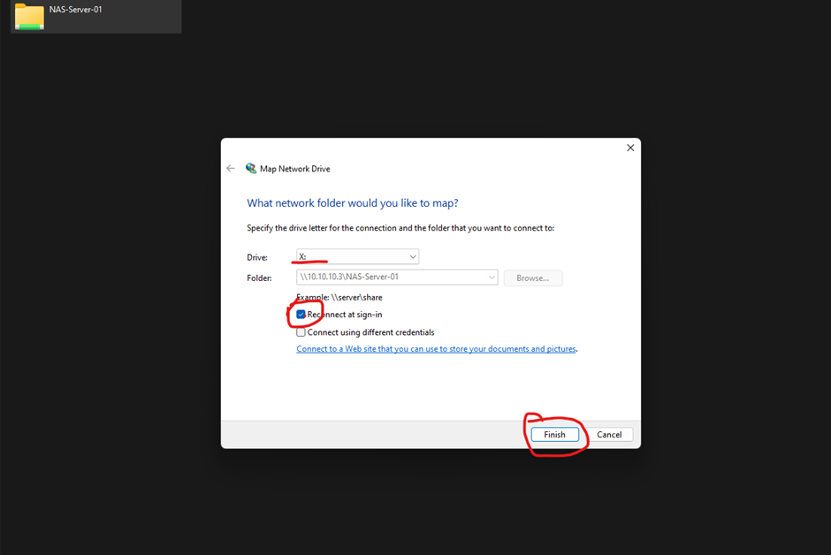Screen dimensions: 831x555
Task: Click the NAS-Server-01 folder name label
Action: click(76, 10)
